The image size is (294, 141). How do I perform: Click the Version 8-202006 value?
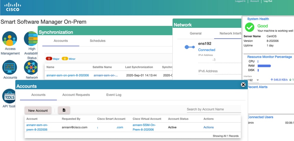pyautogui.click(x=273, y=41)
